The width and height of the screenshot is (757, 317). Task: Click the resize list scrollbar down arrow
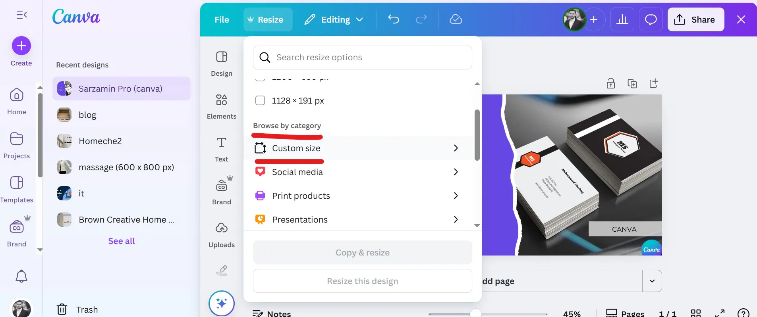477,226
